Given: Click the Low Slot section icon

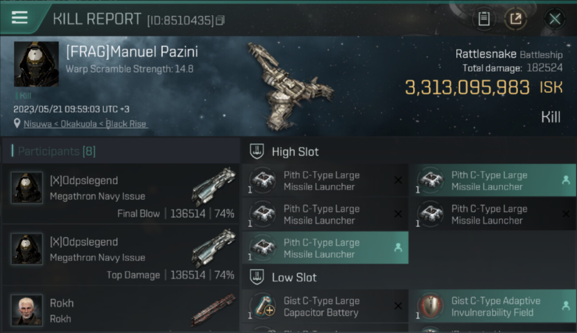Looking at the screenshot, I should [257, 277].
